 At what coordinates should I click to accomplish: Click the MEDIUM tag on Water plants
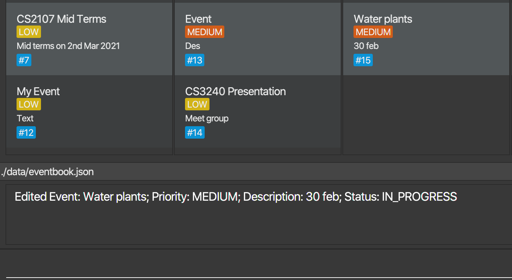(x=373, y=32)
